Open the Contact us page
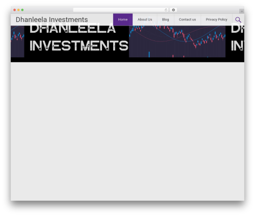Viewport: 255px width, 216px height. 187,19
